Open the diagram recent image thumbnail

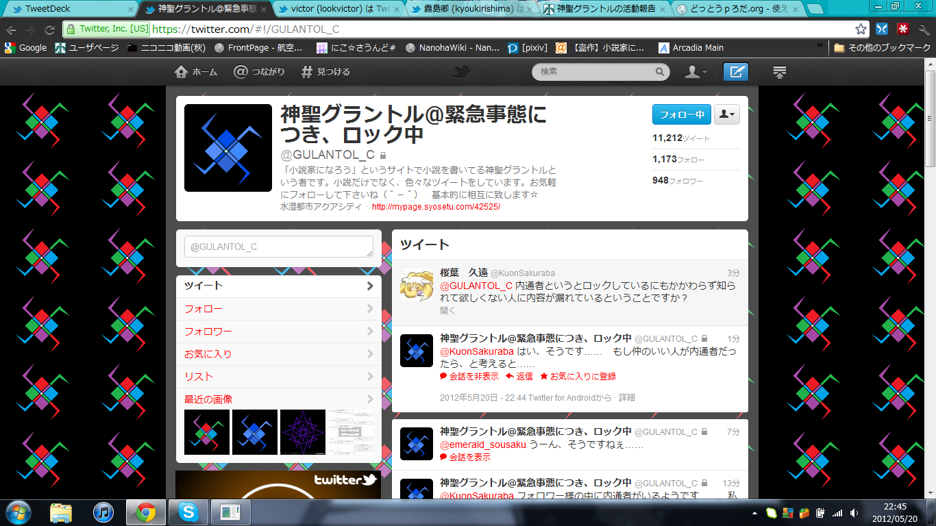351,432
